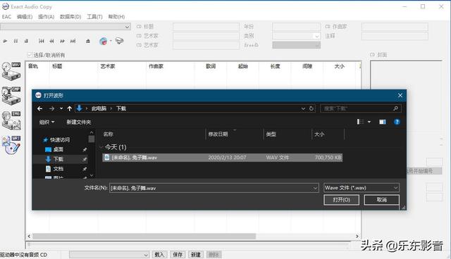Image resolution: width=451 pixels, height=259 pixels.
Task: Open the Database (D) menu
Action: [x=70, y=17]
